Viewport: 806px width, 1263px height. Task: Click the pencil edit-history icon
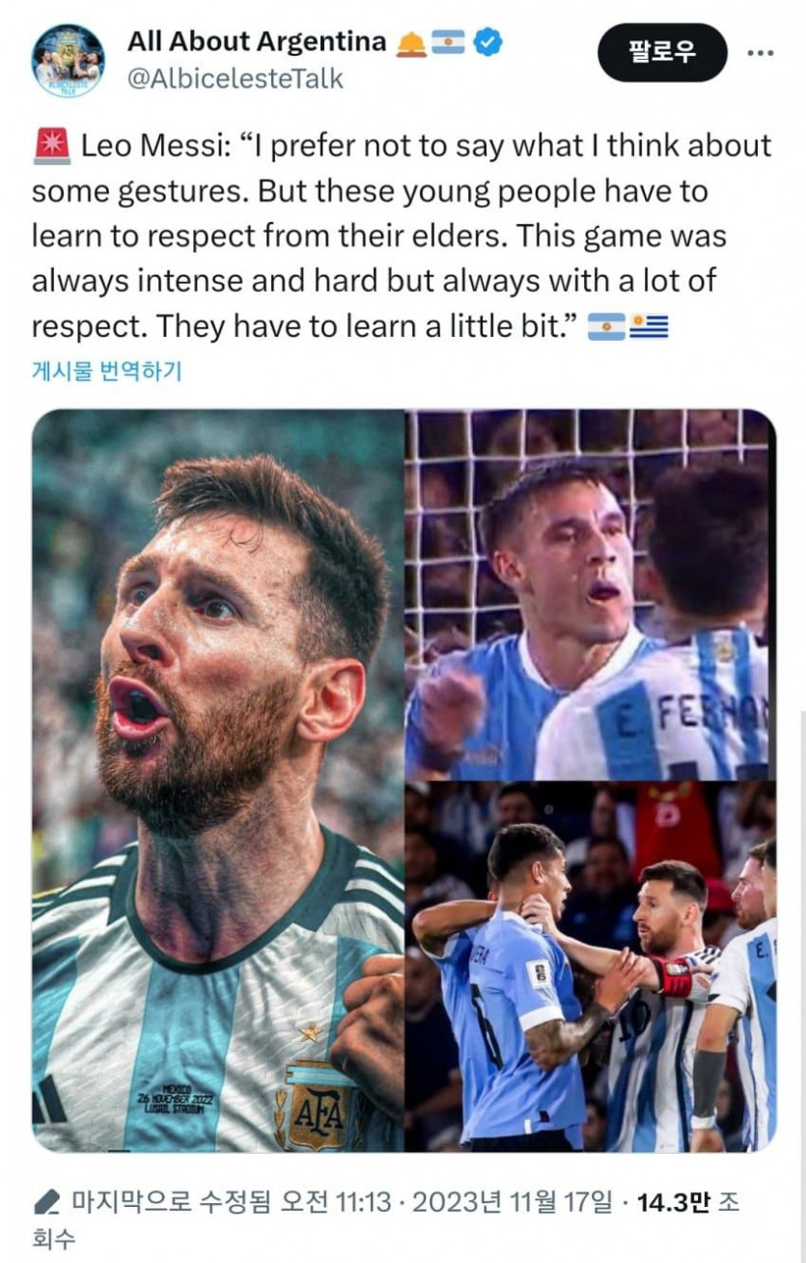46,1202
